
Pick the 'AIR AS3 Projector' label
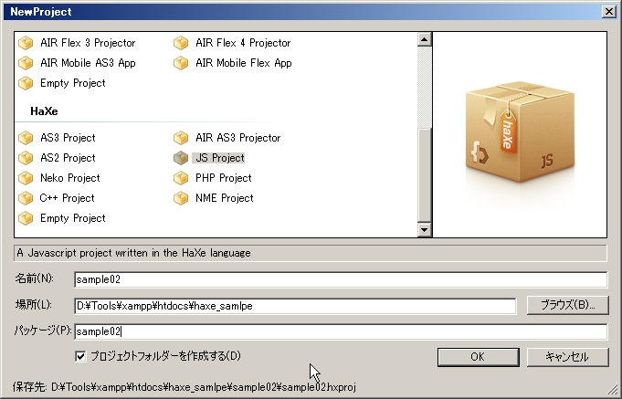(238, 138)
